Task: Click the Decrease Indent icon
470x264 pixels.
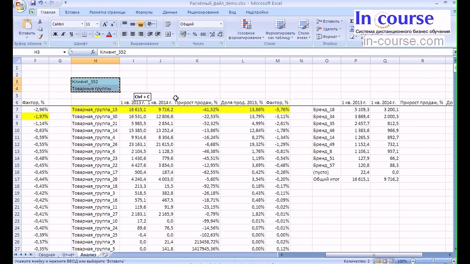Action: [x=150, y=34]
